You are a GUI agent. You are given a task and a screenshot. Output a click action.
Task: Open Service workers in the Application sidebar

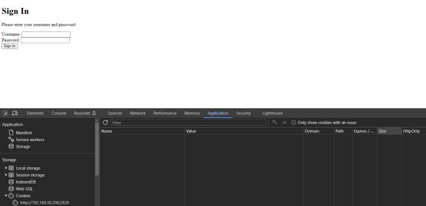[x=30, y=140]
